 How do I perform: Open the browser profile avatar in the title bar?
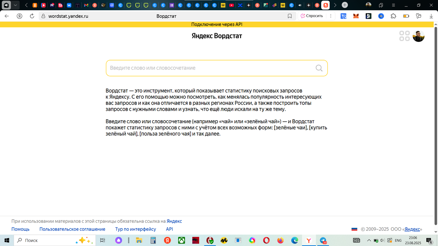pyautogui.click(x=369, y=5)
